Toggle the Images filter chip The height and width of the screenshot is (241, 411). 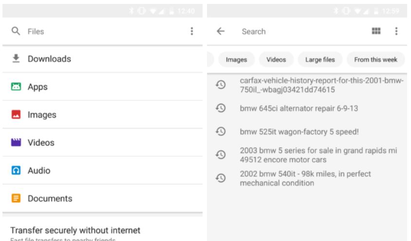point(236,60)
